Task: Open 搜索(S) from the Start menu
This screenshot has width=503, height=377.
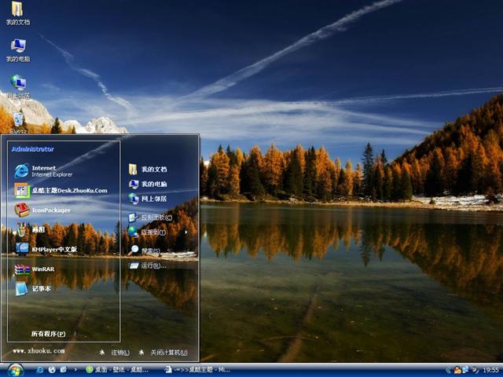Action: pyautogui.click(x=149, y=251)
